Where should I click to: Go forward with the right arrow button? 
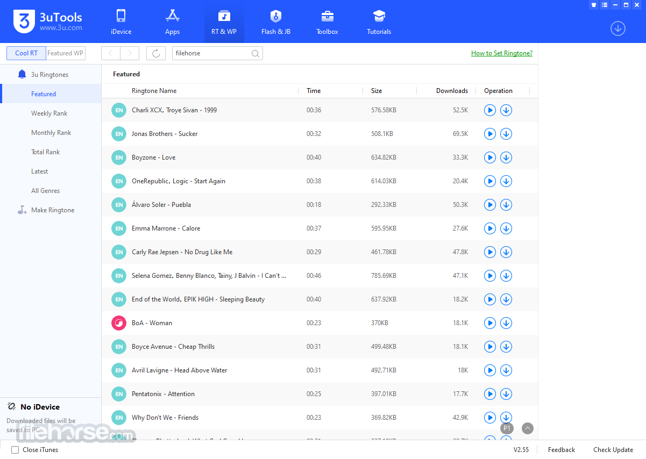point(130,53)
